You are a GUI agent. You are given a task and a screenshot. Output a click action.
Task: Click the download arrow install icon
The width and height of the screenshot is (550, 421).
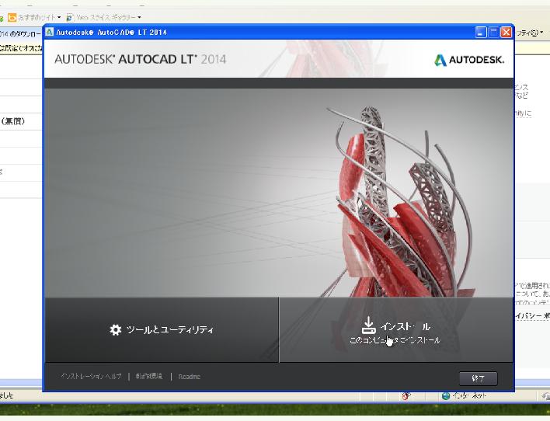[x=368, y=325]
